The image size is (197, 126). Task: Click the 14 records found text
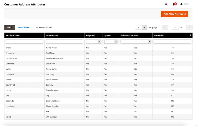click(44, 27)
